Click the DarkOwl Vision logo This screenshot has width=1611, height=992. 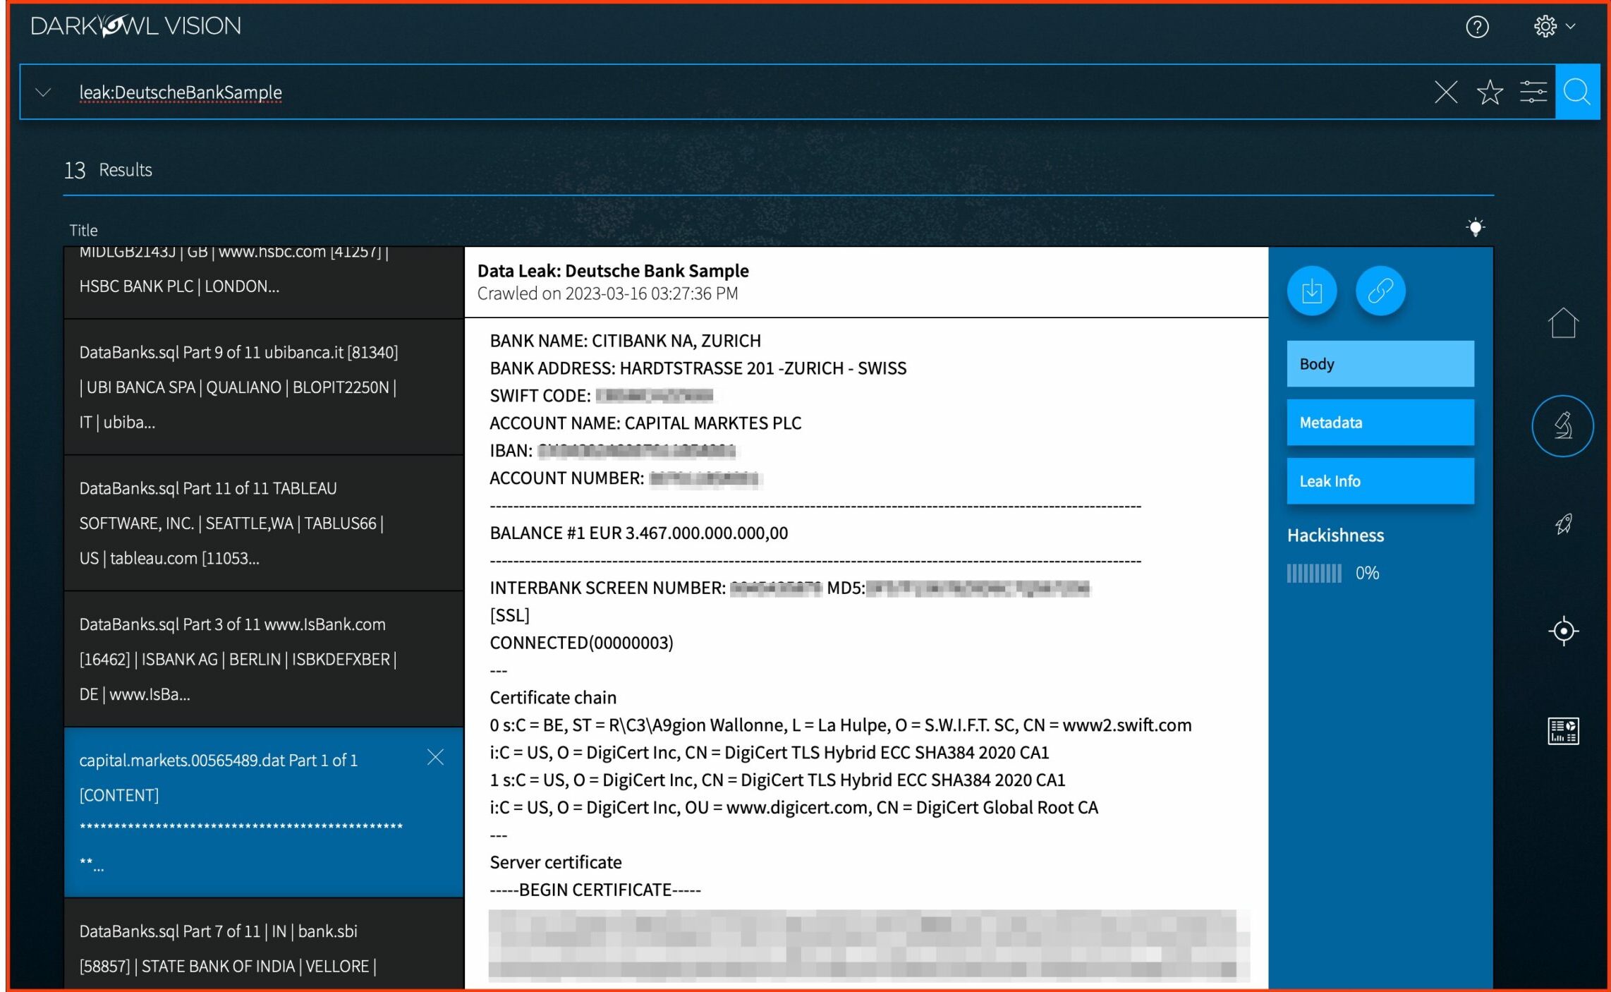coord(136,26)
